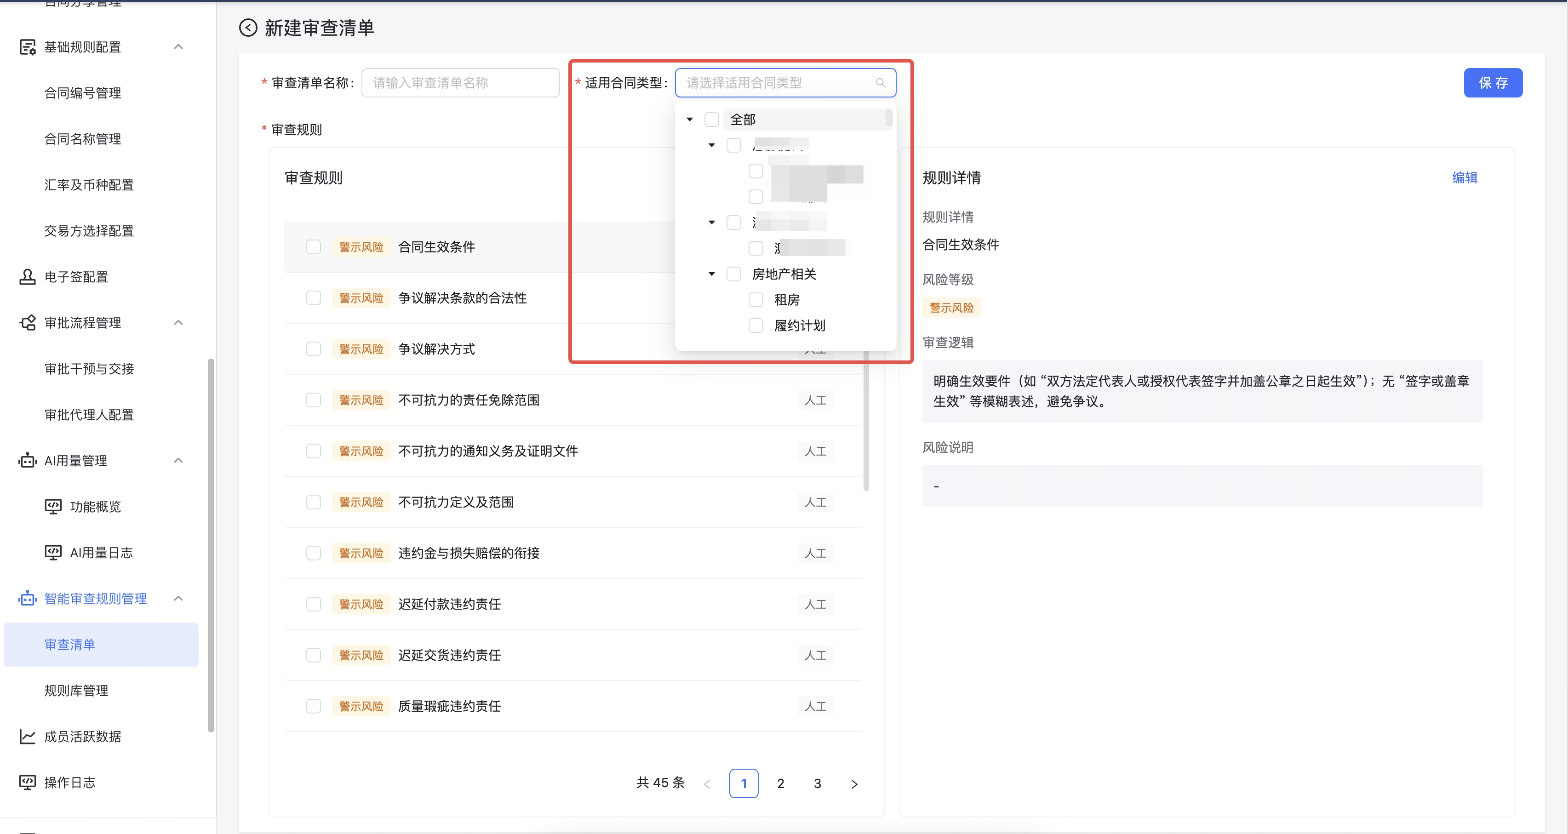Collapse the 房地产相关 tree node arrow
The image size is (1568, 834).
click(711, 274)
